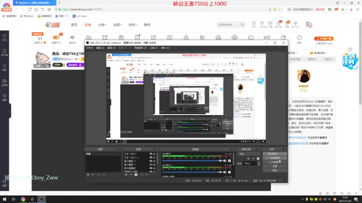Adjust second mixer channel volume slider
The height and width of the screenshot is (203, 362).
tap(192, 172)
